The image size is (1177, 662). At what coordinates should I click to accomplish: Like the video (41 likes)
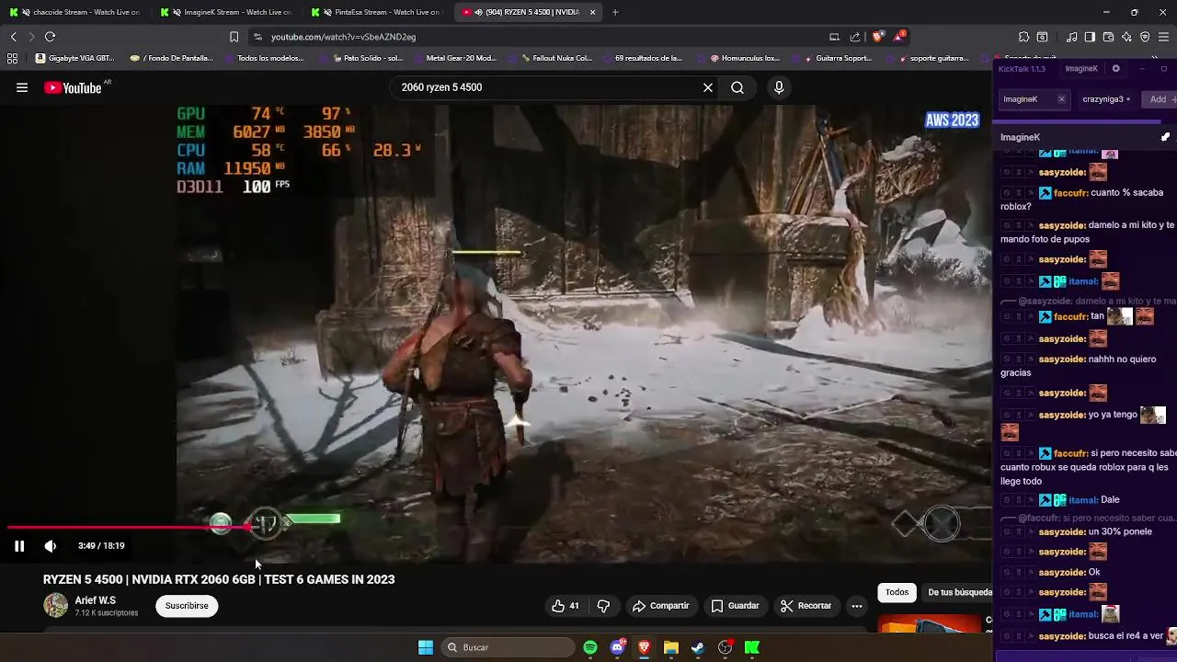click(566, 606)
